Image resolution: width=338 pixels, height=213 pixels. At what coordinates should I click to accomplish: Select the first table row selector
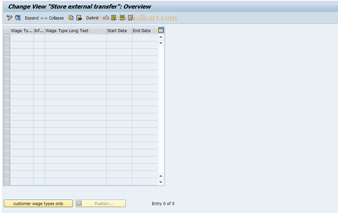click(7, 38)
